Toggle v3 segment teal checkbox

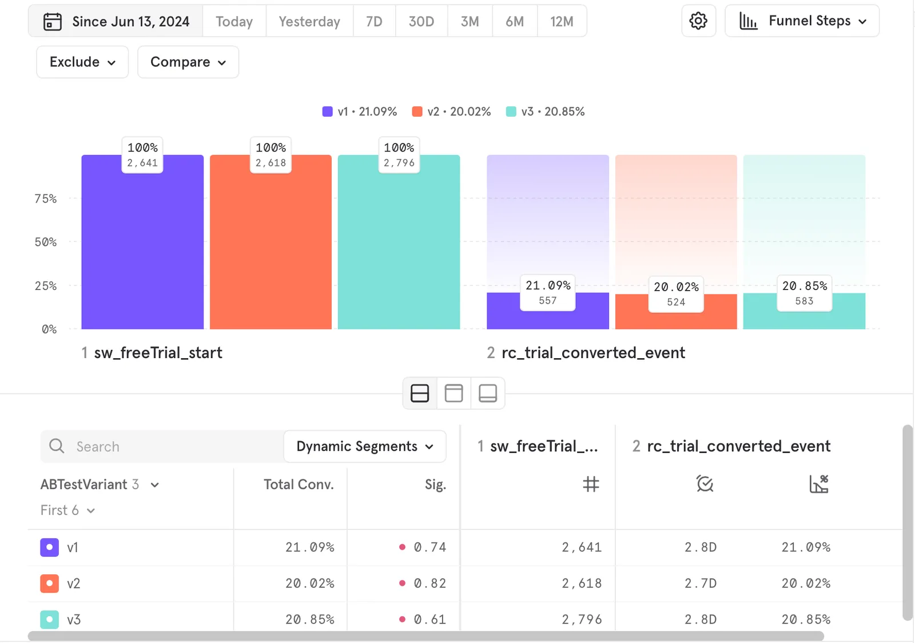pos(49,620)
